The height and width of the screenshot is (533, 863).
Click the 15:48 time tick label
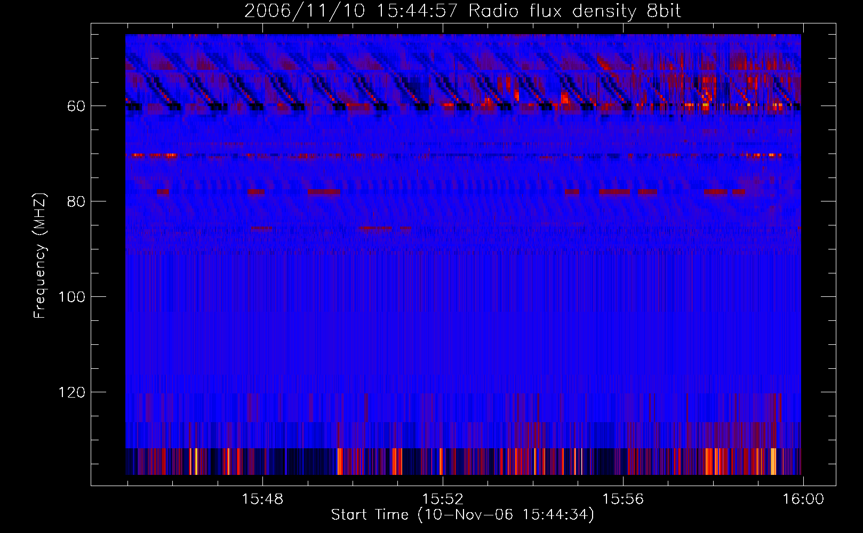[262, 499]
